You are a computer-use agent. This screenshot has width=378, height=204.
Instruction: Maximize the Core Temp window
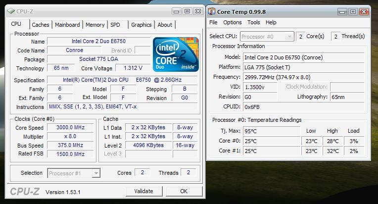click(x=353, y=12)
